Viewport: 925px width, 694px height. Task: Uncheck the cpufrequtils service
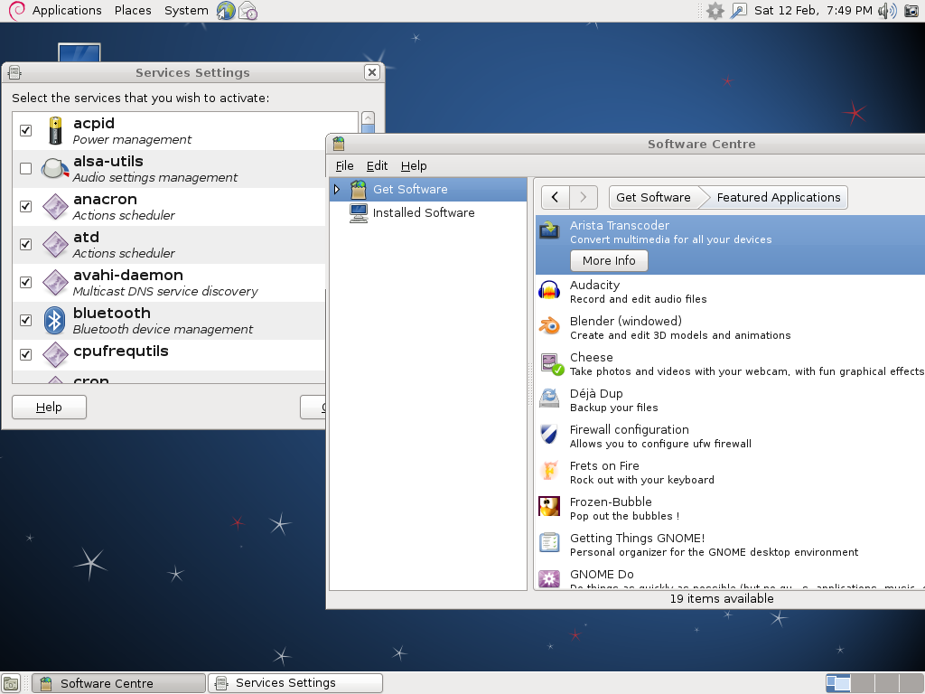pos(25,354)
